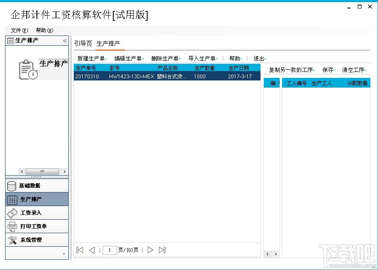Jump to first page using first-page arrow
The height and width of the screenshot is (270, 378).
point(79,250)
